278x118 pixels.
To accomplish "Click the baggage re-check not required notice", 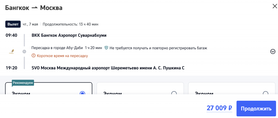I will pyautogui.click(x=158, y=48).
